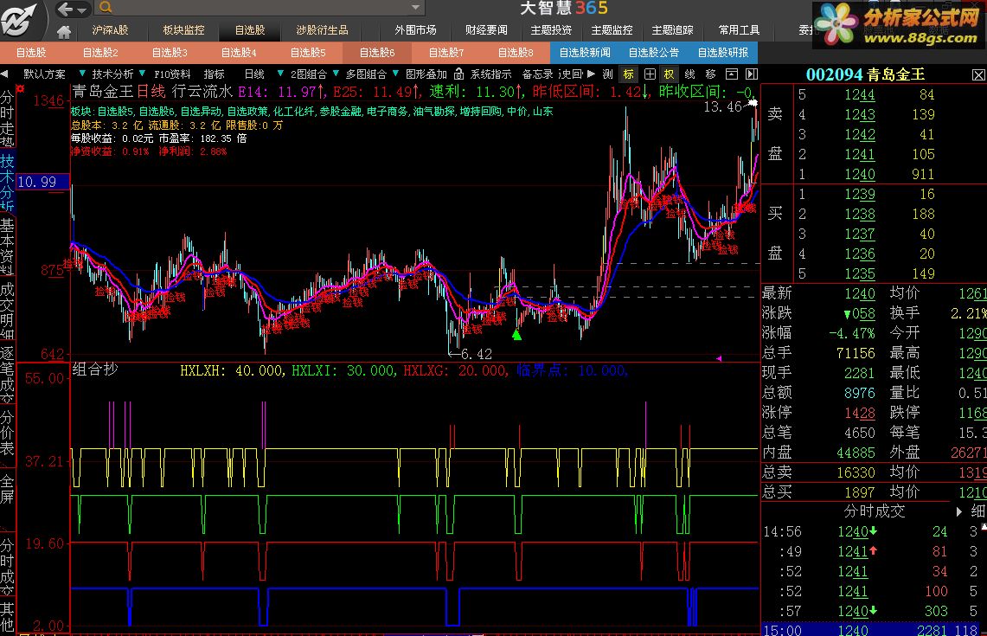Image resolution: width=987 pixels, height=636 pixels.
Task: Open the 自选股新闻 tab
Action: coord(585,53)
